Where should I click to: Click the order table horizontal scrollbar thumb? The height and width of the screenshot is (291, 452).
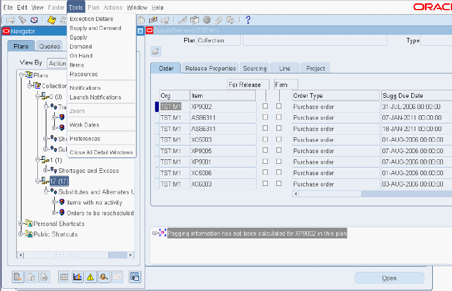tap(330, 194)
